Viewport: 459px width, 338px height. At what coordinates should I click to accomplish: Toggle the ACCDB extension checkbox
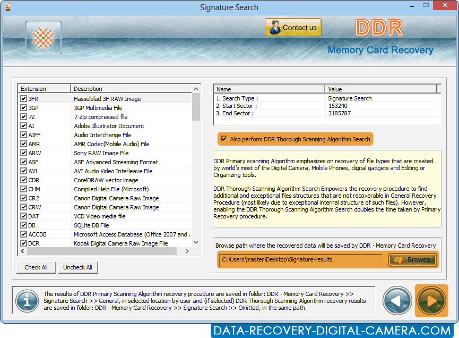24,234
